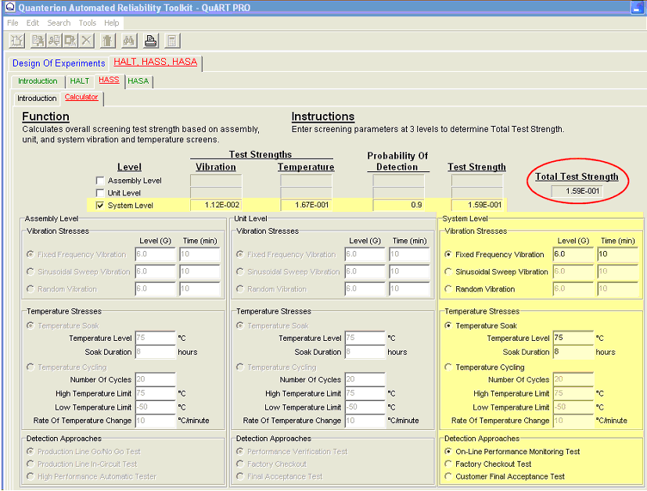Click the trash can toolbar icon
647x491 pixels.
click(107, 41)
